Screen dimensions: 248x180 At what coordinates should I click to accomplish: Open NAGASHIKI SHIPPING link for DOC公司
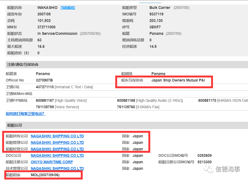pos(57,156)
